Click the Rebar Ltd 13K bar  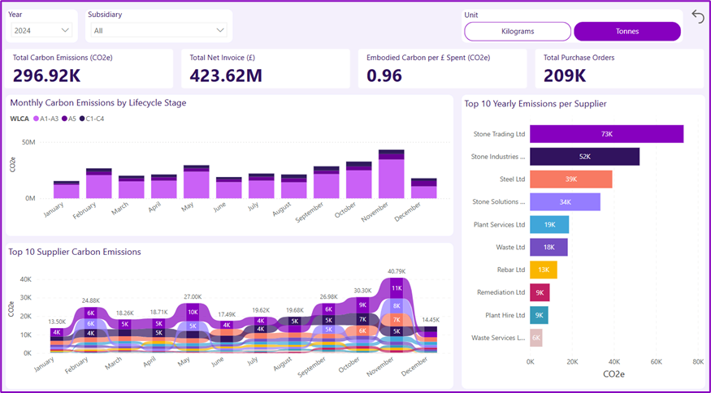[x=543, y=270]
